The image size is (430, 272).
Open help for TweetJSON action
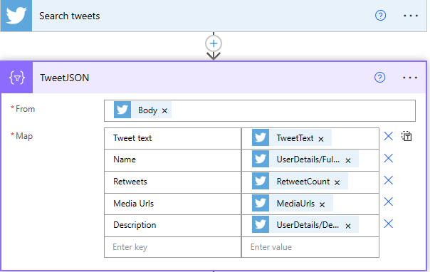click(x=380, y=78)
